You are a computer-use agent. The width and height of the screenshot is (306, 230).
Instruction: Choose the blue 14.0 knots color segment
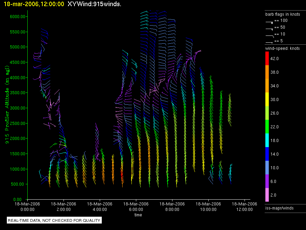pos(267,154)
